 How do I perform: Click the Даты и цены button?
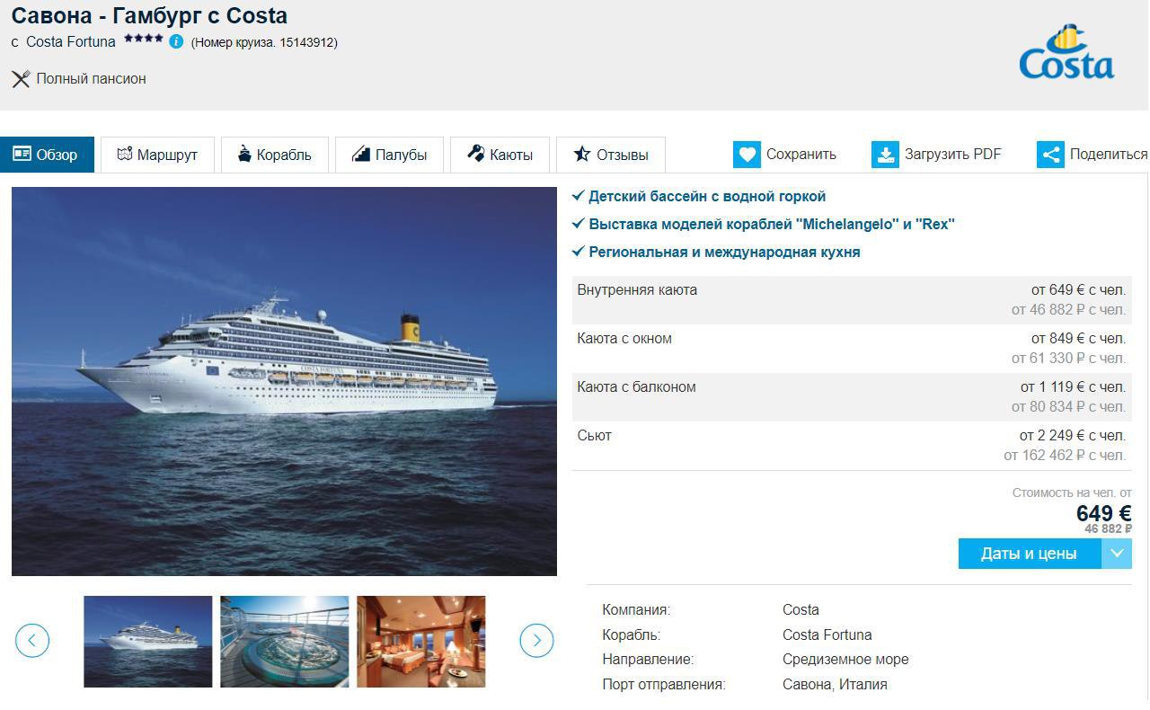point(1029,554)
